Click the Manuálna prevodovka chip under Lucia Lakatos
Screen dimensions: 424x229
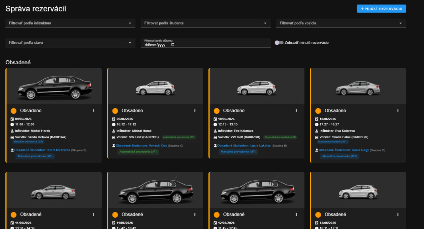pyautogui.click(x=238, y=152)
